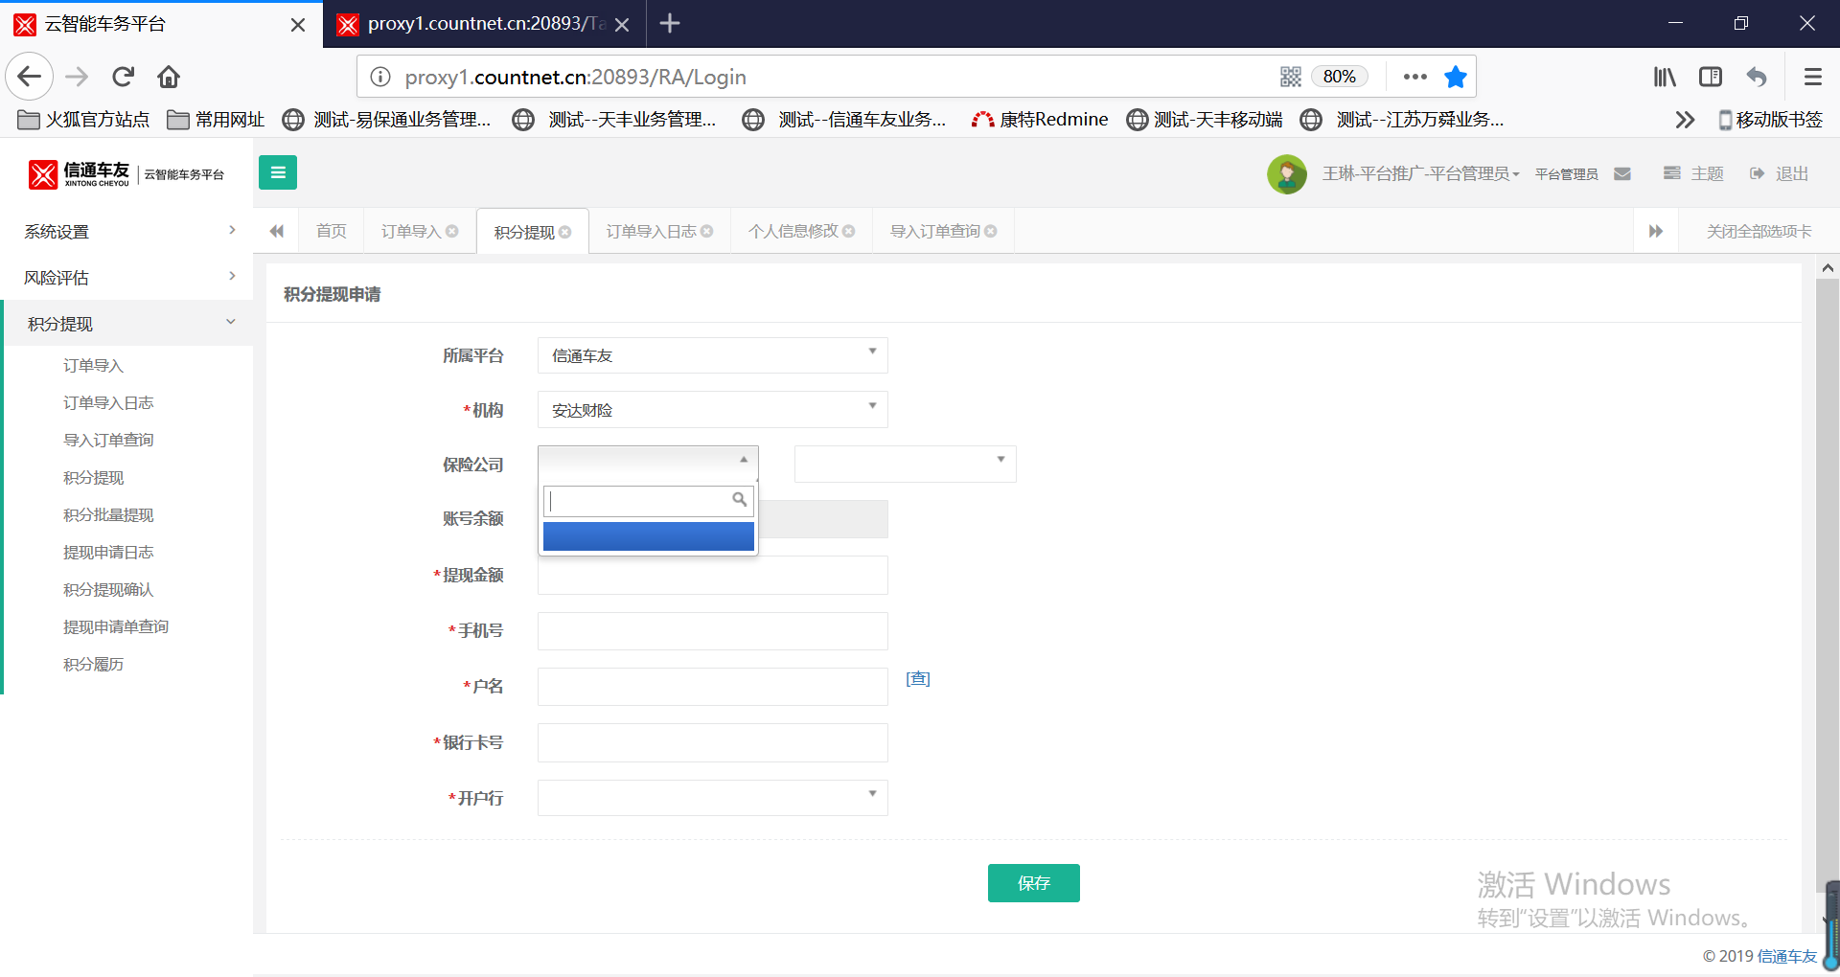This screenshot has width=1840, height=977.
Task: Show the page QR code icon
Action: (1291, 77)
